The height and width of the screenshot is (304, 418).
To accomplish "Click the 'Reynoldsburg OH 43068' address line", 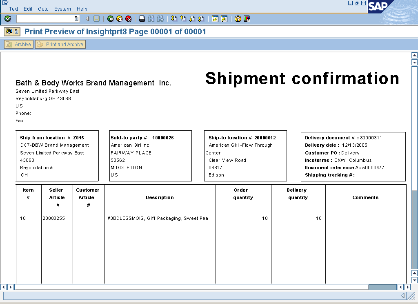I will click(43, 98).
